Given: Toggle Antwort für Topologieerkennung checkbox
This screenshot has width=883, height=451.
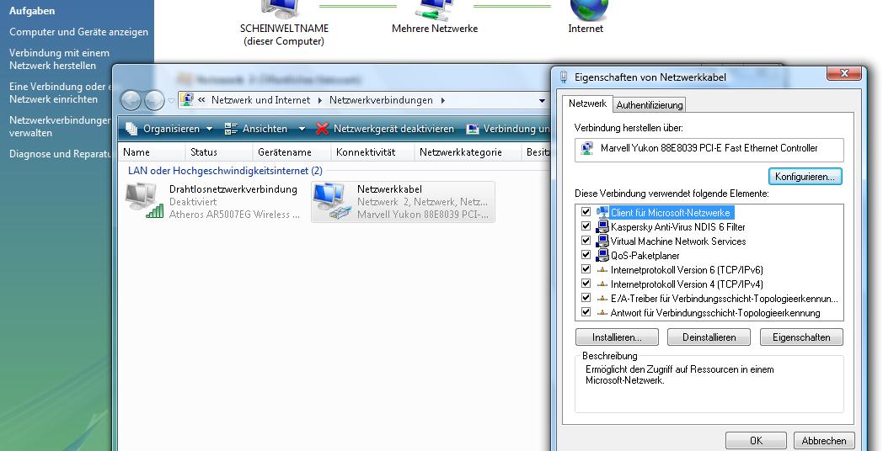Looking at the screenshot, I should (x=586, y=311).
